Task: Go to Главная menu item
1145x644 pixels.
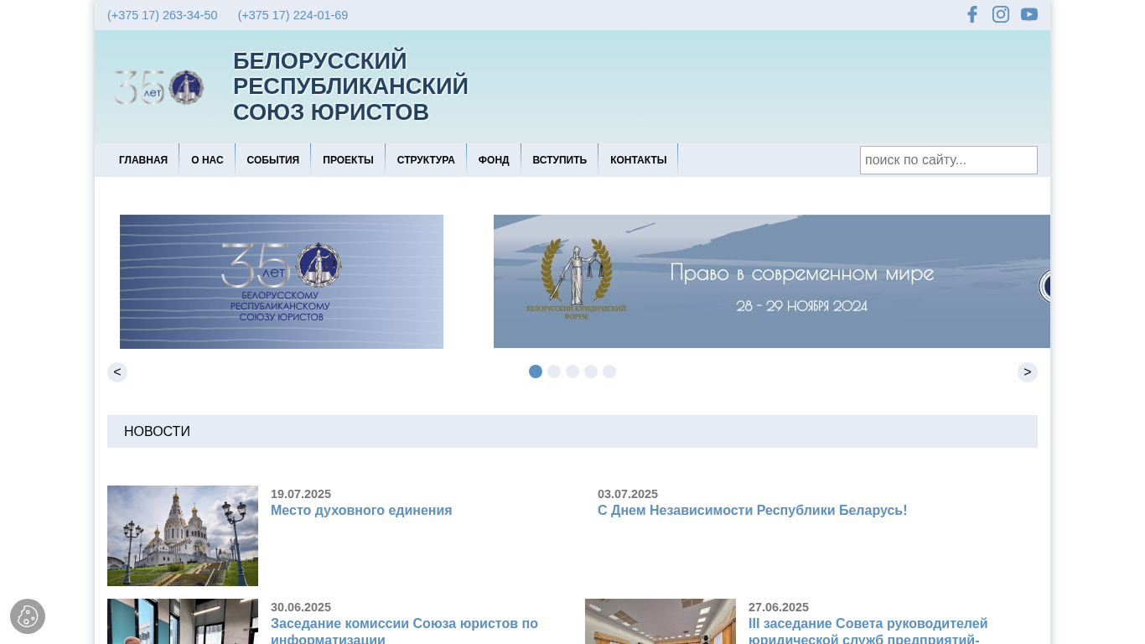Action: pyautogui.click(x=143, y=160)
